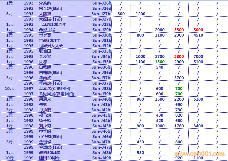
Task: Click the 香港风景(香港回归) name cell
Action: [x=56, y=94]
